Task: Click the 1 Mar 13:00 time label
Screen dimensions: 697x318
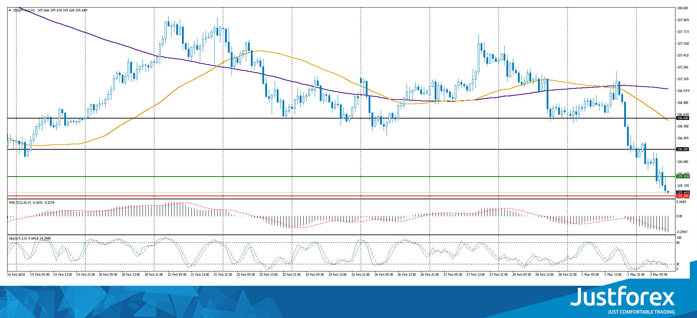Action: (x=613, y=275)
